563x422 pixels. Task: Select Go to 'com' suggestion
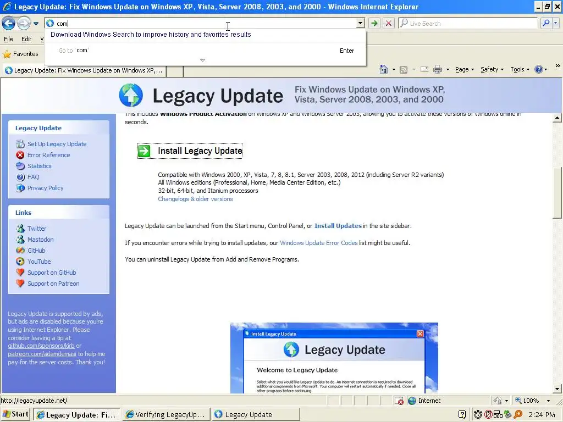[x=206, y=51]
